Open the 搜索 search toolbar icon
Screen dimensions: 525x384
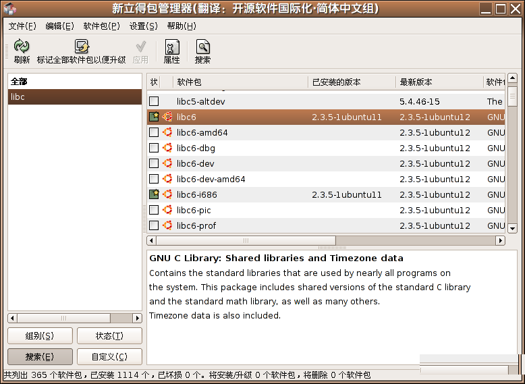203,47
